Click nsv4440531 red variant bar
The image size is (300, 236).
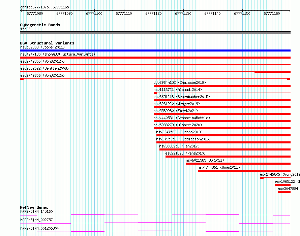(222, 121)
